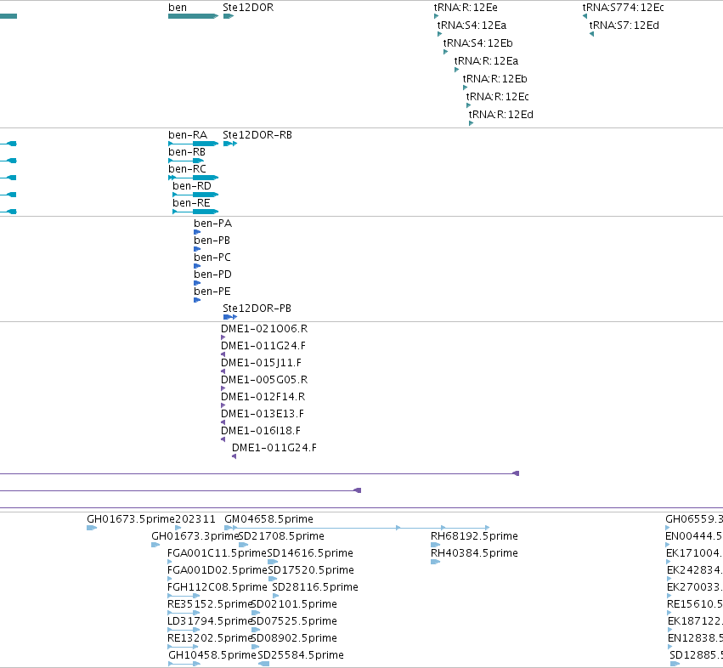The image size is (723, 668).
Task: Select the RH68192.5prime EST
Action: (435, 545)
